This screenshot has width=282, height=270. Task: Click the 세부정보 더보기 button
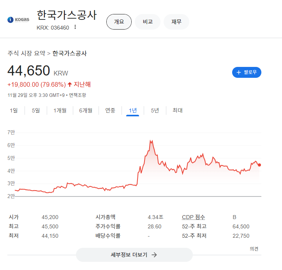click(x=134, y=255)
